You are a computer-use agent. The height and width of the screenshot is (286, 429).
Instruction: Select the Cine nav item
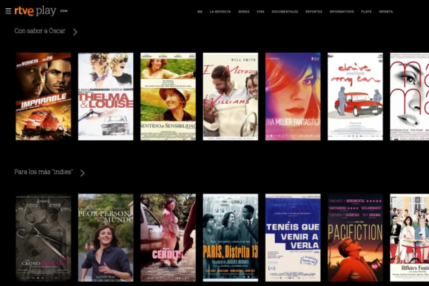pos(260,12)
